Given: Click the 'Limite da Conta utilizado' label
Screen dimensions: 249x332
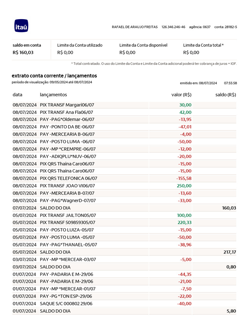Looking at the screenshot, I should [x=80, y=45].
